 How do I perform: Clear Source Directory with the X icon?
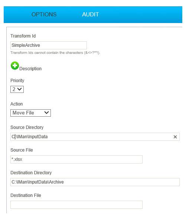click(175, 137)
